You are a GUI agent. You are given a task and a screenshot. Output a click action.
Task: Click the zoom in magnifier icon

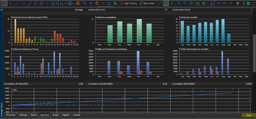(179, 3)
